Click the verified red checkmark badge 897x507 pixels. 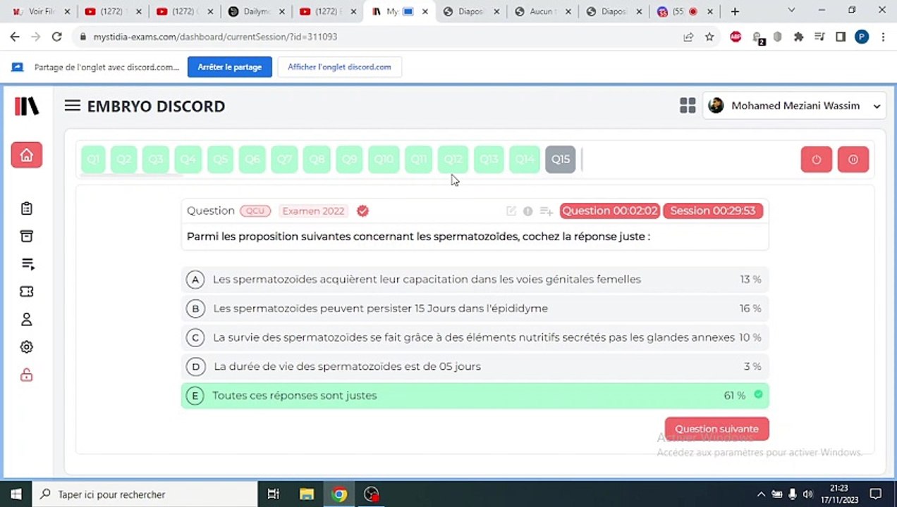click(362, 211)
